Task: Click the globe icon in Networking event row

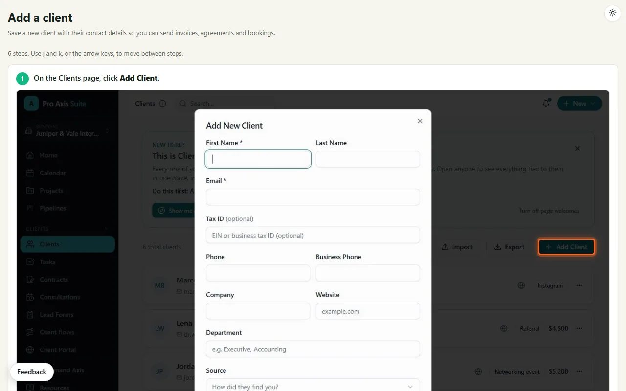Action: coord(478,371)
